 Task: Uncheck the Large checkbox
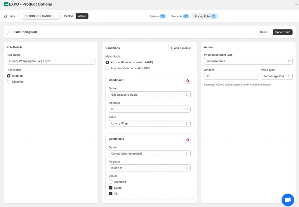coord(111,187)
